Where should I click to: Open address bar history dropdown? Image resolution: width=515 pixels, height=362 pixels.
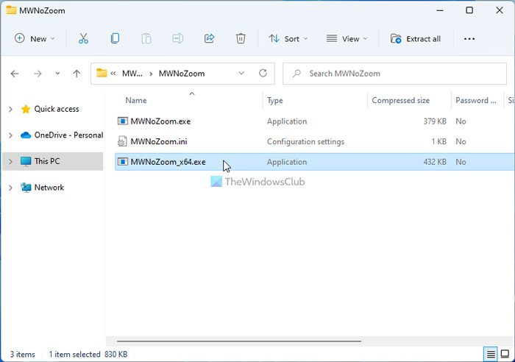click(241, 74)
